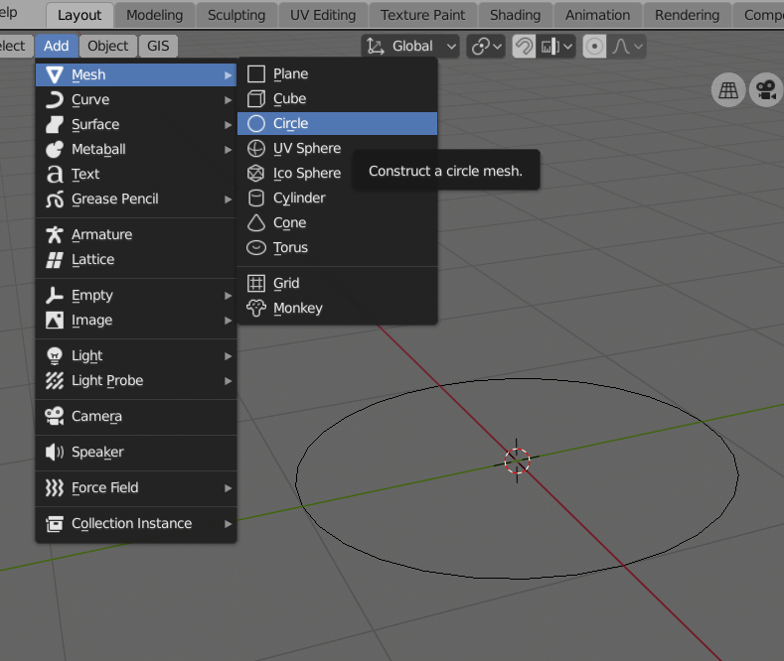The height and width of the screenshot is (661, 784).
Task: Click the Torus icon
Action: point(256,247)
